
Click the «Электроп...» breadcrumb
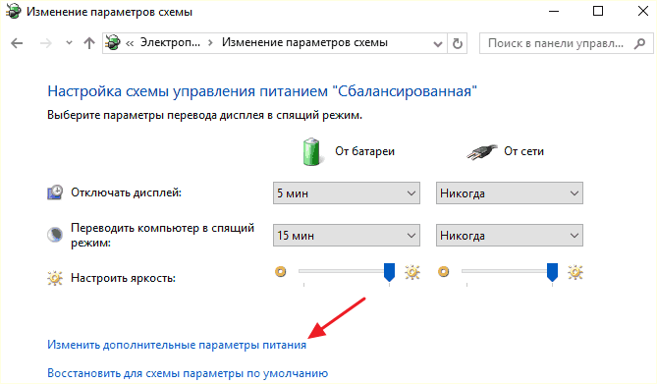[x=170, y=42]
